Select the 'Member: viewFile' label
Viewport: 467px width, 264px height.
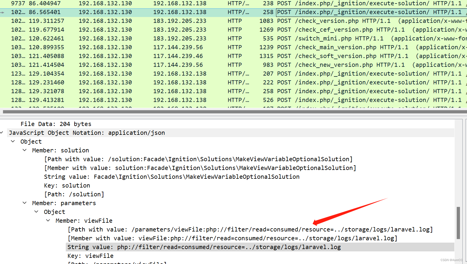click(84, 221)
